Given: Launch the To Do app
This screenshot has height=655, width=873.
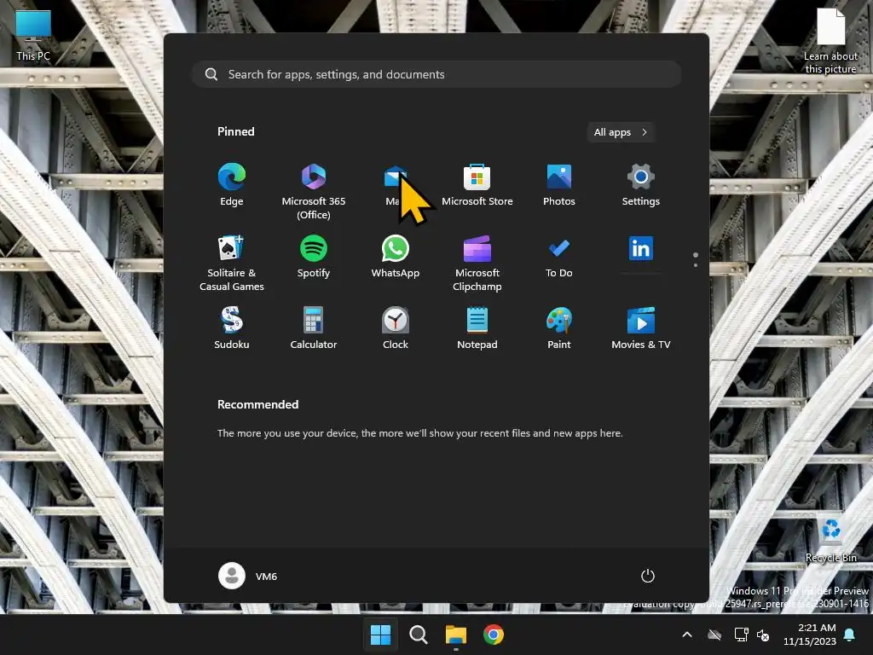Looking at the screenshot, I should coord(559,257).
